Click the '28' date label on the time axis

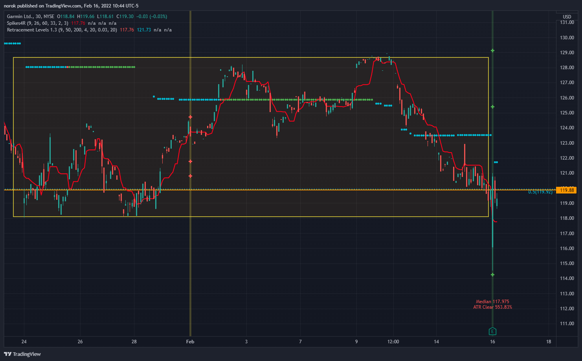point(134,342)
